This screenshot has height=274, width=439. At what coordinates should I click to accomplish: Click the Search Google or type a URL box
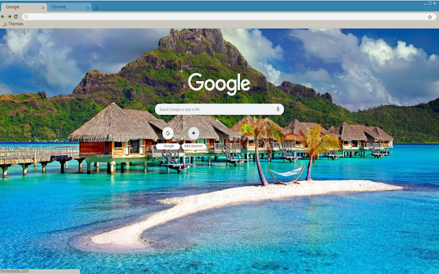(219, 110)
